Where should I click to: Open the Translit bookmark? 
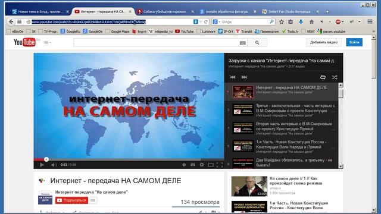243,32
